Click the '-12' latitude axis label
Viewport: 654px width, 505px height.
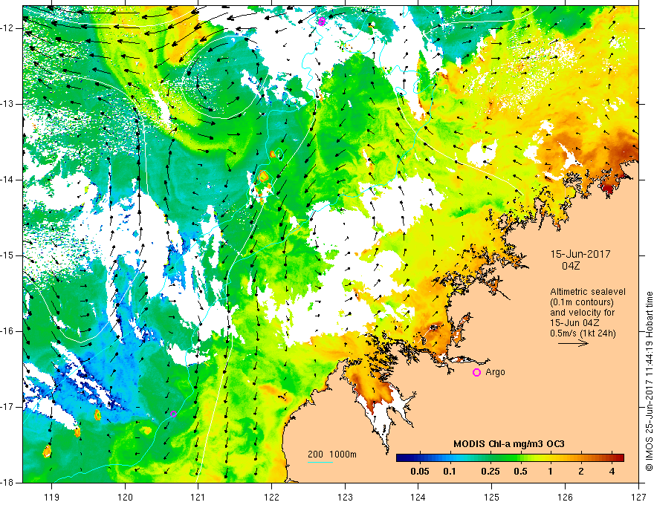8,28
